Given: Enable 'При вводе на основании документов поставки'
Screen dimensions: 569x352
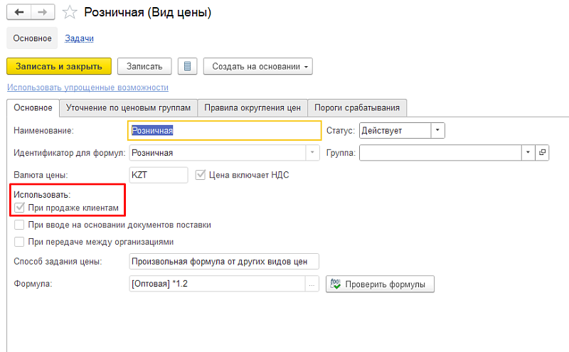Looking at the screenshot, I should coord(20,225).
